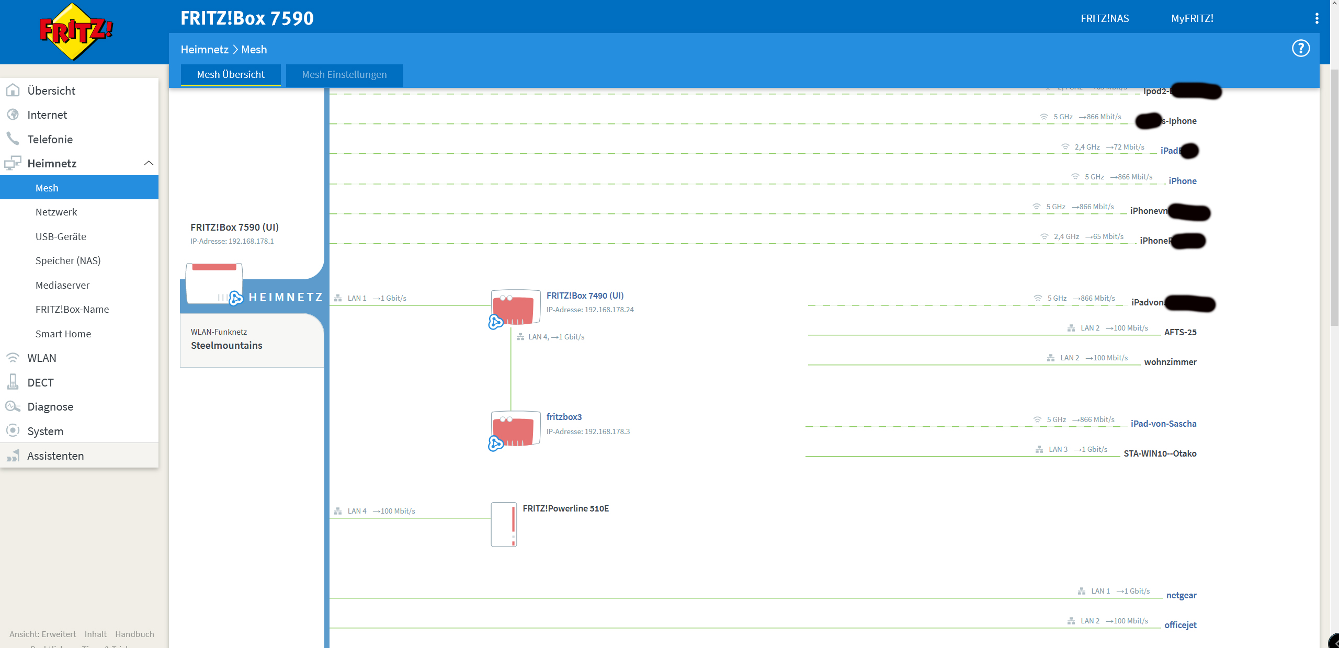Switch to Mesh Übersicht tab
The height and width of the screenshot is (648, 1339).
click(x=231, y=75)
